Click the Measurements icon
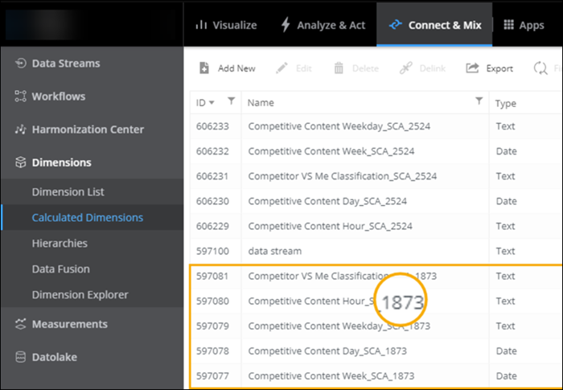This screenshot has height=390, width=563. 20,324
